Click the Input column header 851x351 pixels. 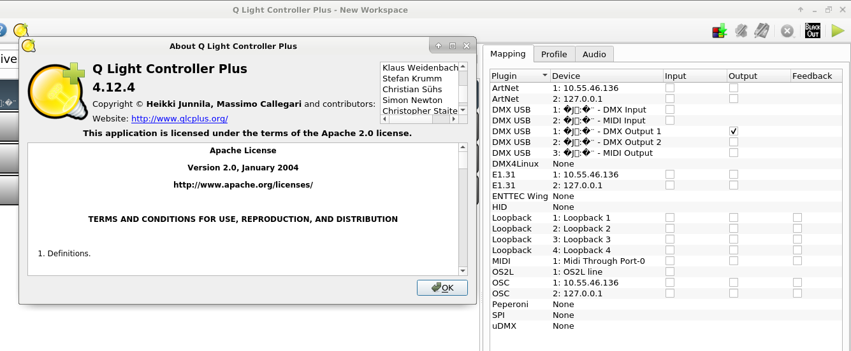point(695,76)
